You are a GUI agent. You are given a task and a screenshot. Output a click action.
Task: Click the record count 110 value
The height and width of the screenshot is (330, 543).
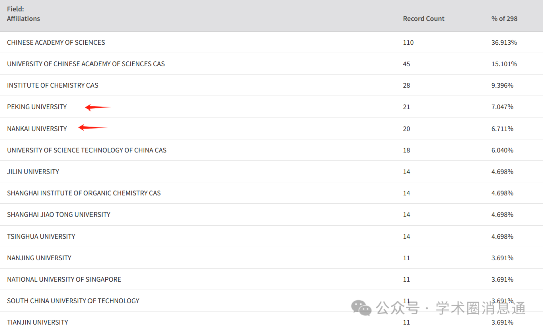(x=408, y=43)
